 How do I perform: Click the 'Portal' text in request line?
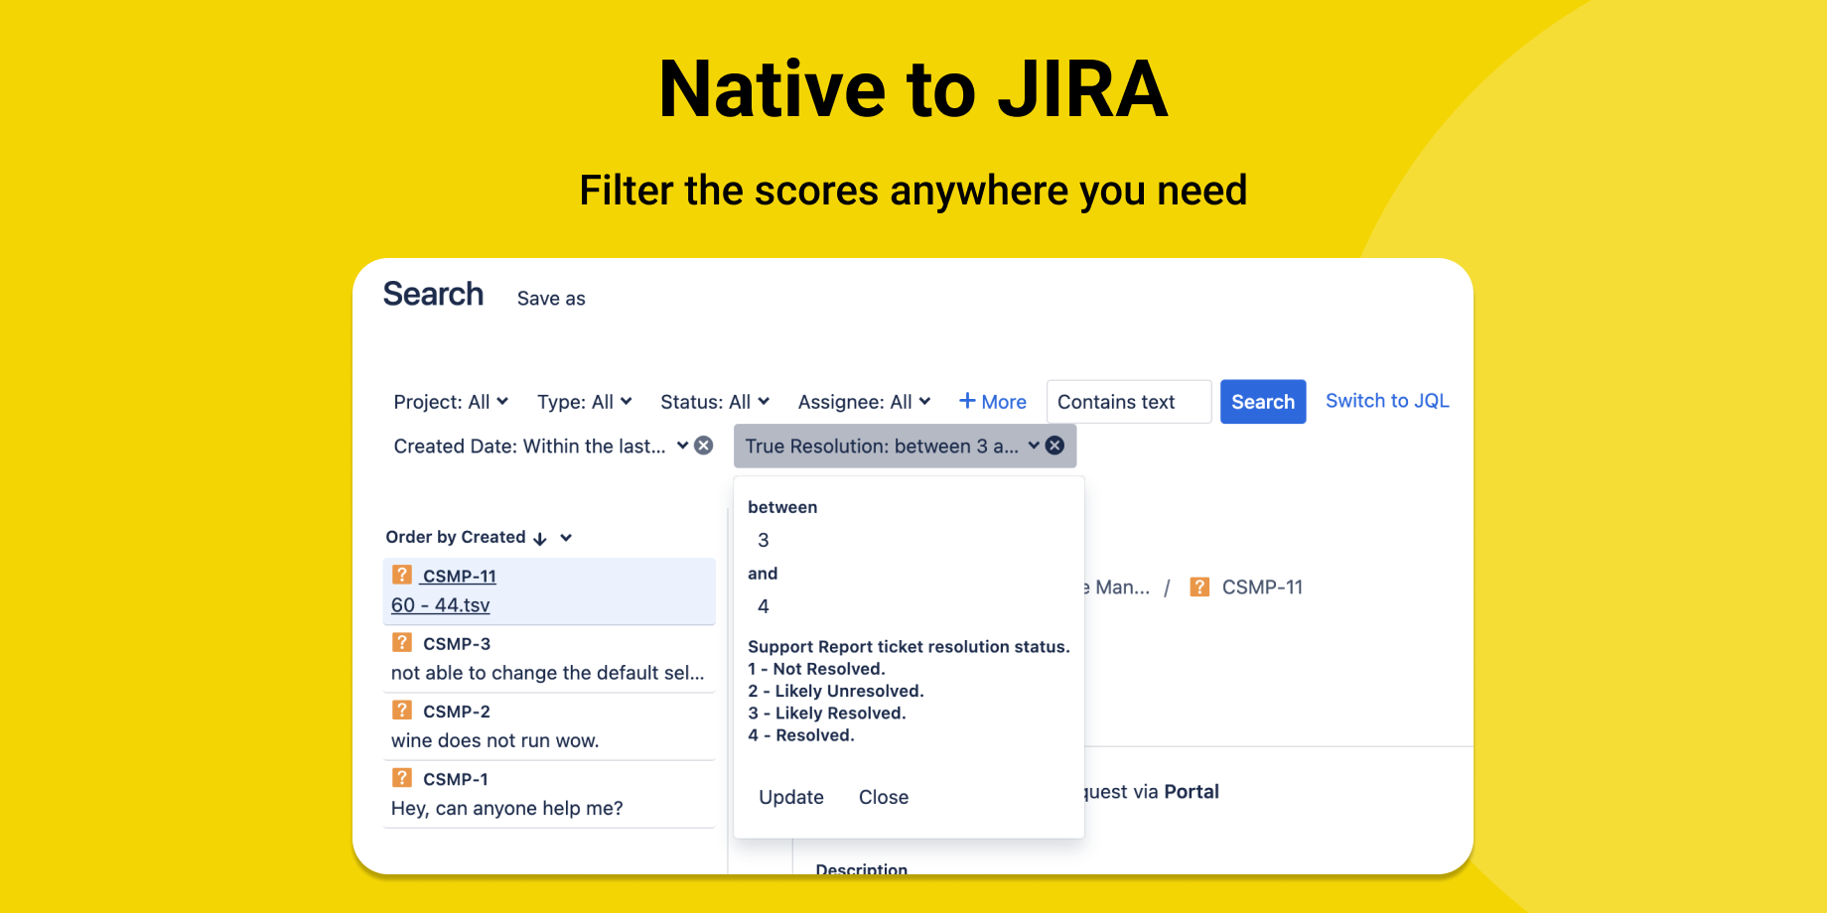tap(1192, 791)
